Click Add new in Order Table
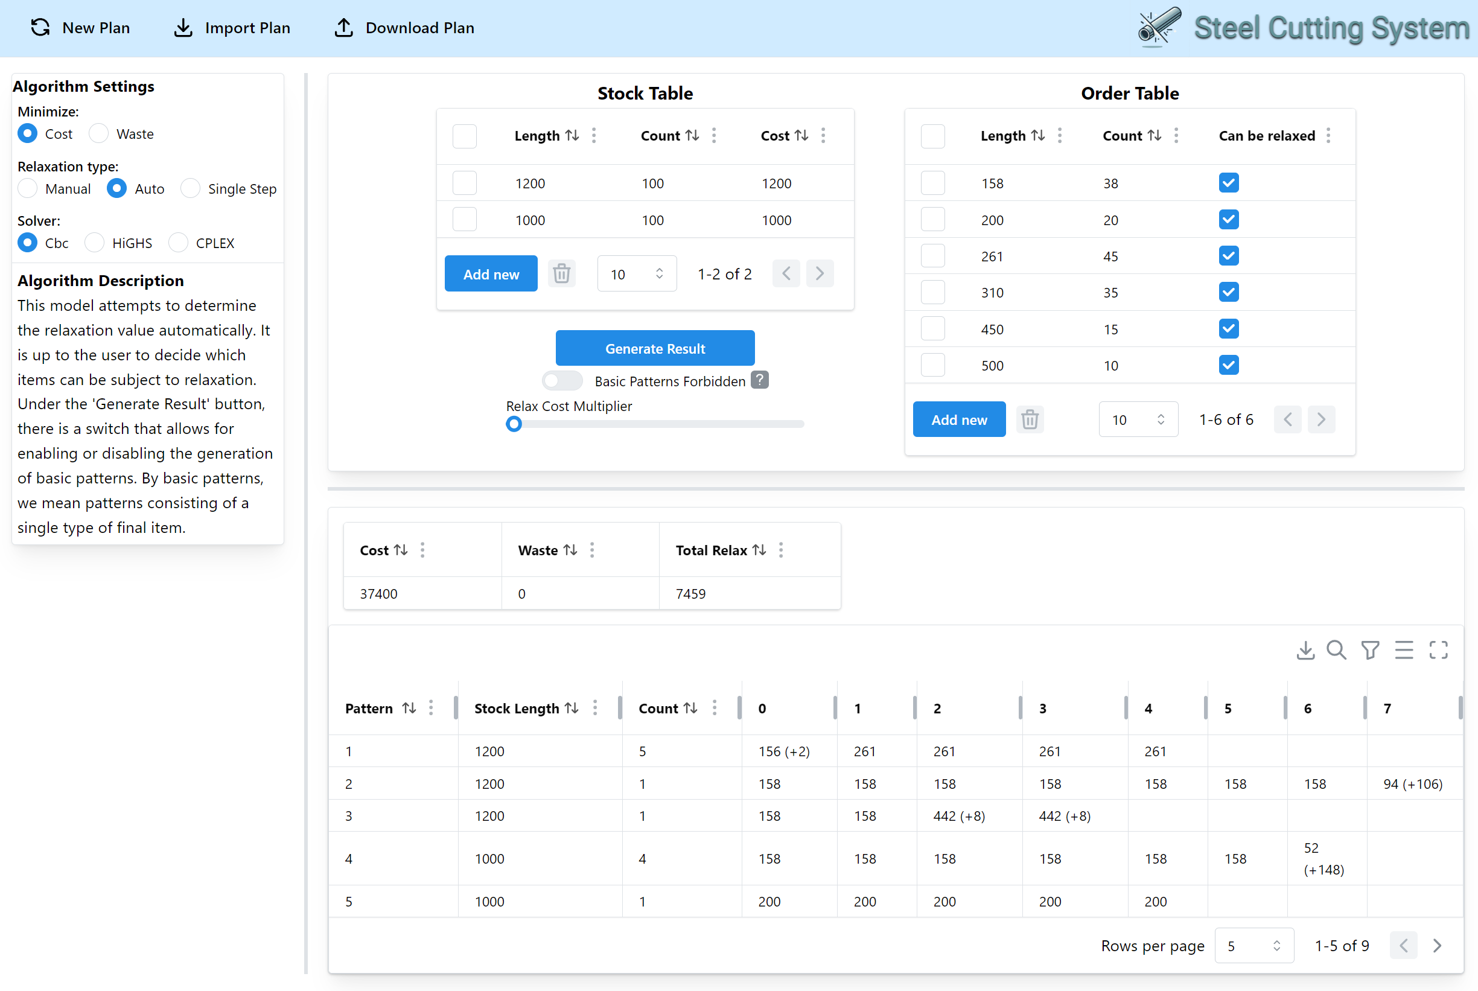Image resolution: width=1478 pixels, height=991 pixels. click(x=958, y=419)
